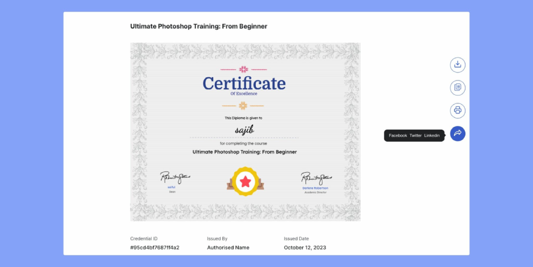Screen dimensions: 533x267
Task: Click the page title Ultimate Photoshop Training
Action: pyautogui.click(x=199, y=26)
